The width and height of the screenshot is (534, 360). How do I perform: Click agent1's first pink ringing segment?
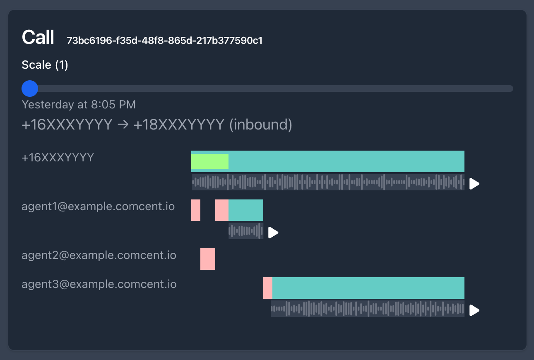tap(196, 210)
